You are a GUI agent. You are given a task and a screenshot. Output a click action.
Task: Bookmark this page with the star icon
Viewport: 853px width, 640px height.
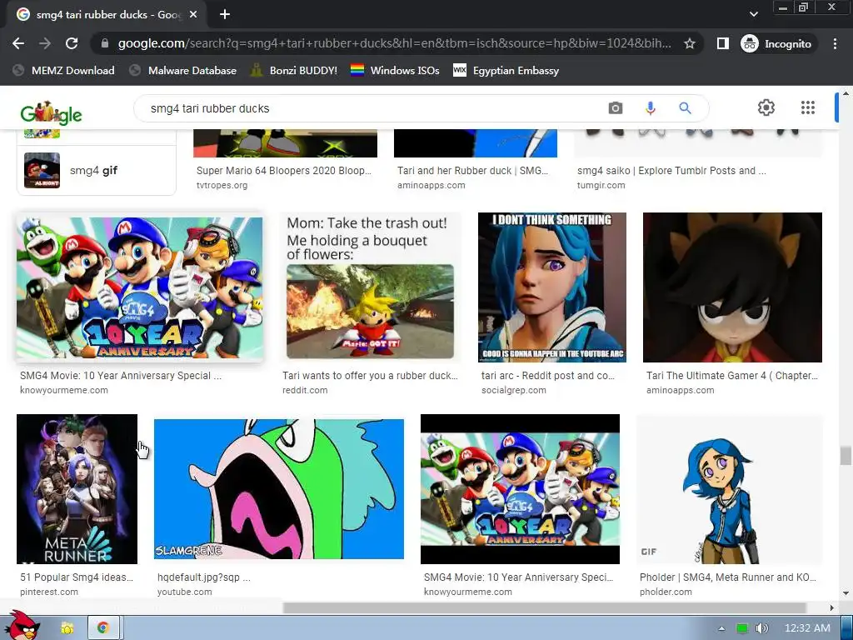689,43
